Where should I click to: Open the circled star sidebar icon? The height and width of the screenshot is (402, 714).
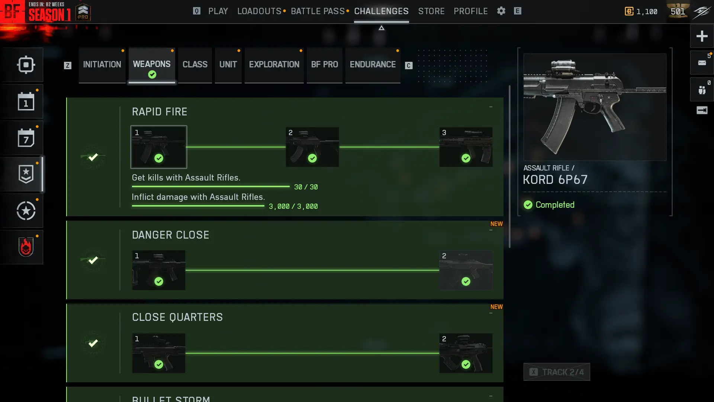pyautogui.click(x=26, y=211)
